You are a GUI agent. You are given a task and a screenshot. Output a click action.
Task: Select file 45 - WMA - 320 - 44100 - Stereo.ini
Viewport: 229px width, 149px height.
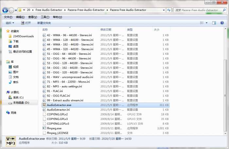pyautogui.click(x=70, y=49)
